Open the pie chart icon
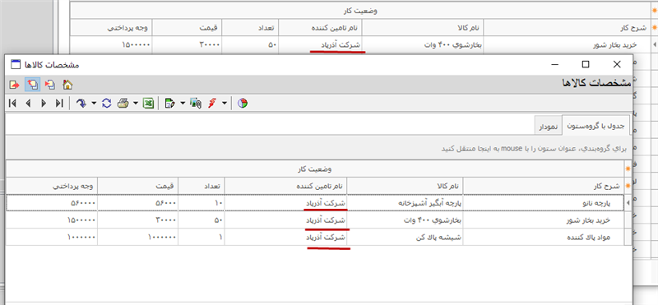658x305 pixels. click(x=242, y=103)
